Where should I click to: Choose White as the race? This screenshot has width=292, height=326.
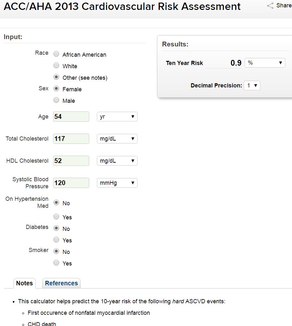coord(56,66)
